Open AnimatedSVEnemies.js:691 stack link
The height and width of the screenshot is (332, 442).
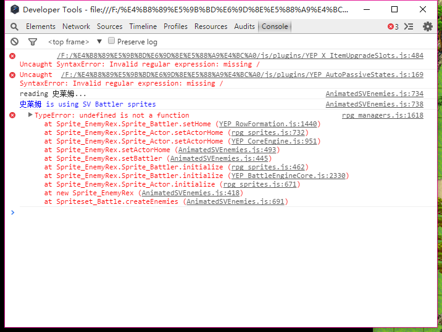click(x=235, y=201)
